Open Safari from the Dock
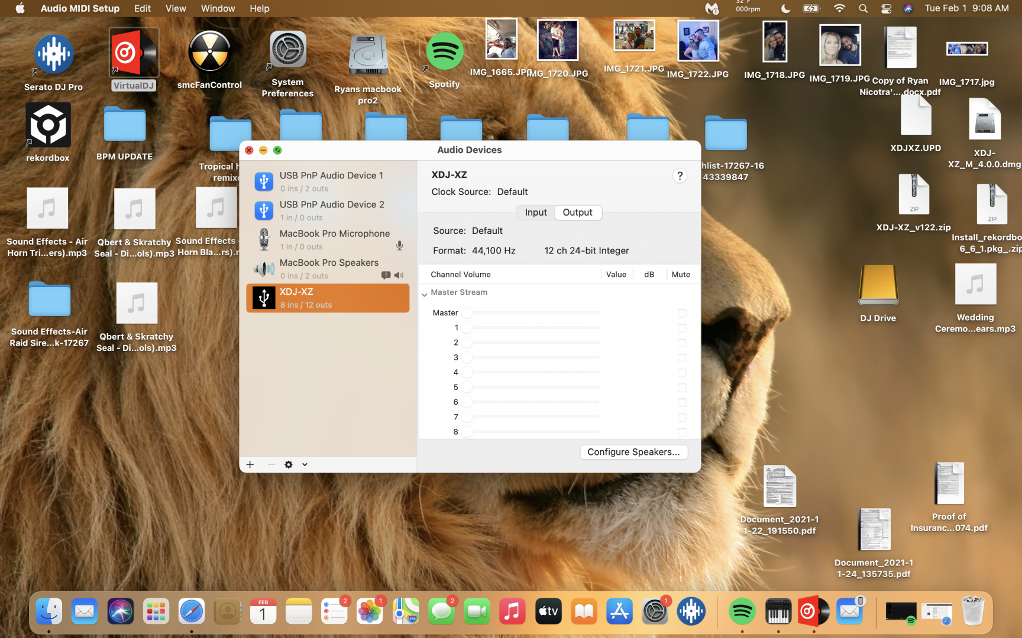Screen dimensions: 1022x638 click(x=192, y=611)
